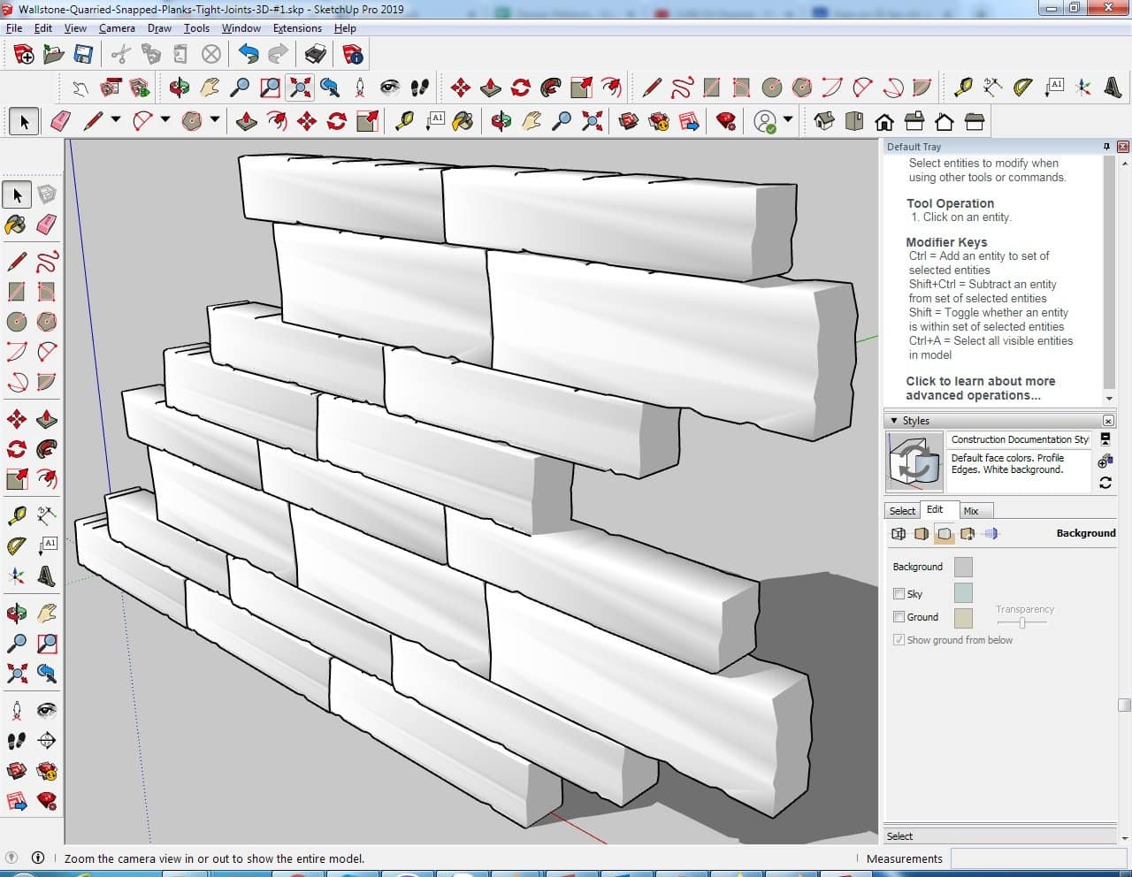Collapse the Styles panel triangle
The image size is (1132, 877).
coord(894,421)
